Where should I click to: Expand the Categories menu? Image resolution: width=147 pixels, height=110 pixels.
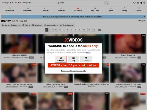tap(28, 10)
